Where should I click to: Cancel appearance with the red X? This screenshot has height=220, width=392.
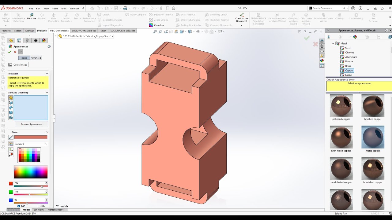[x=15, y=52]
